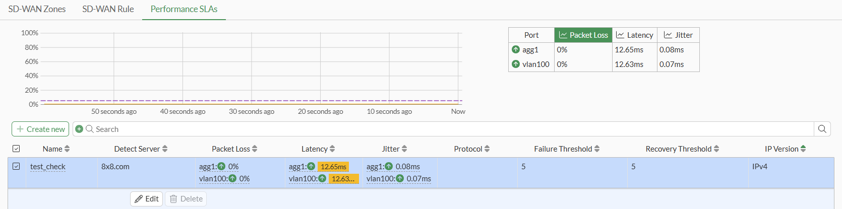Screen dimensions: 842x209
Task: Click the search magnifier icon at right
Action: click(822, 129)
